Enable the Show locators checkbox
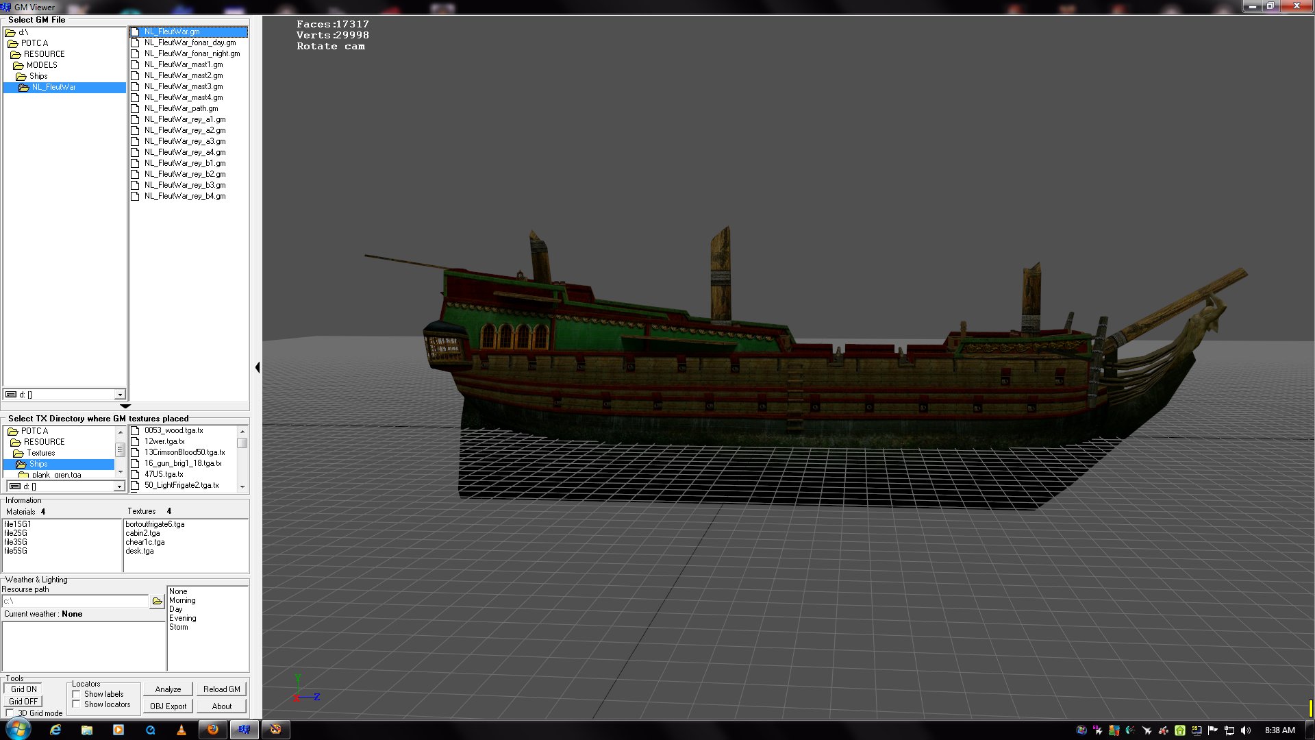This screenshot has width=1315, height=740. 77,704
